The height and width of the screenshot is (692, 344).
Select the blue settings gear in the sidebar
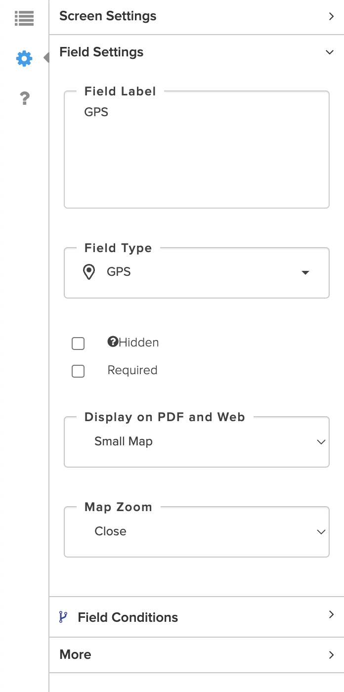24,58
